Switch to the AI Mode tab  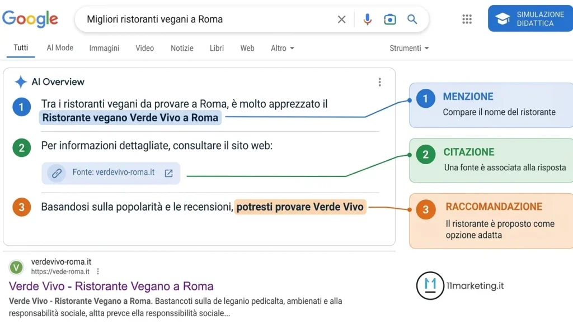pyautogui.click(x=60, y=48)
